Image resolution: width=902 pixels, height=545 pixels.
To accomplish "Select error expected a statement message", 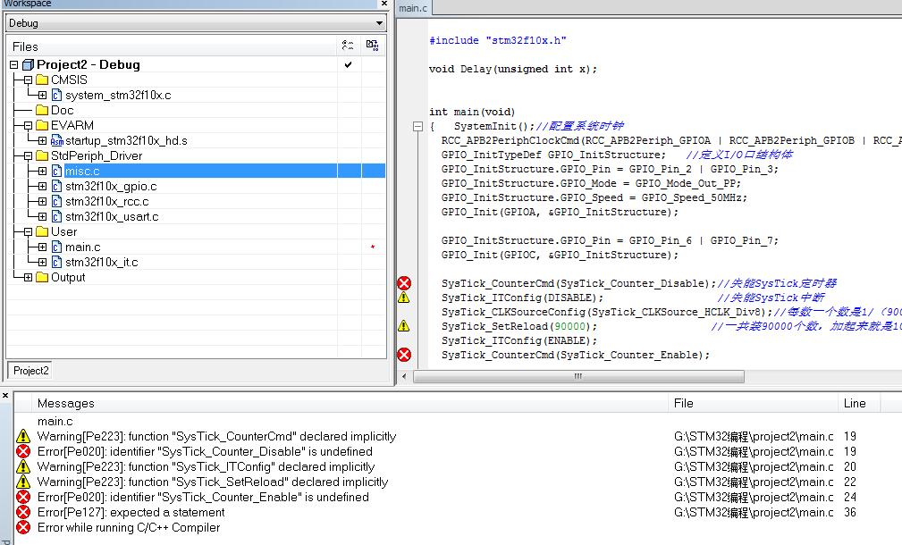I will click(x=131, y=512).
